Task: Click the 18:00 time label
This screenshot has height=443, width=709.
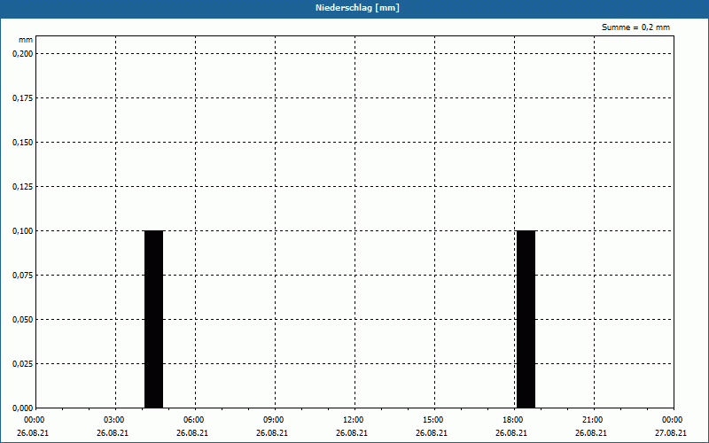Action: 513,420
